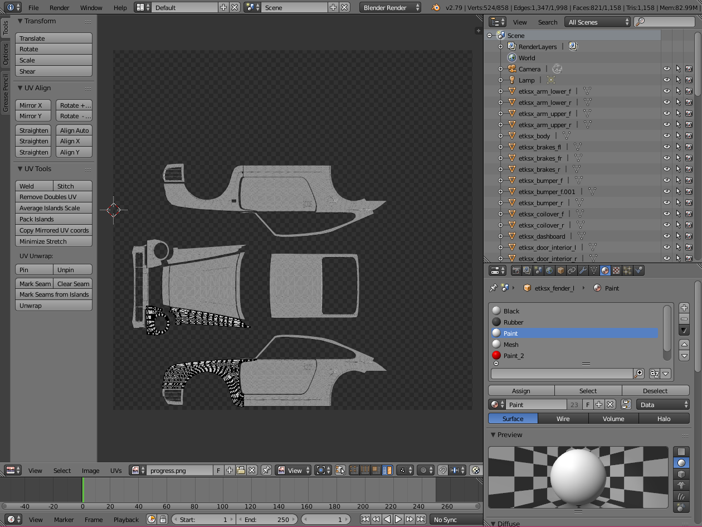Open the render engine dropdown Blender Render
Screen dimensions: 702x527
[391, 8]
